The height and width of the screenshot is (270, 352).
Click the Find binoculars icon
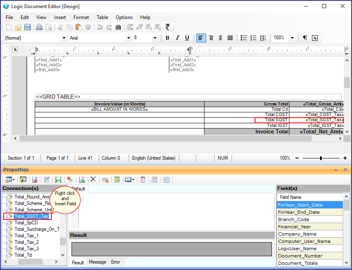click(x=118, y=27)
